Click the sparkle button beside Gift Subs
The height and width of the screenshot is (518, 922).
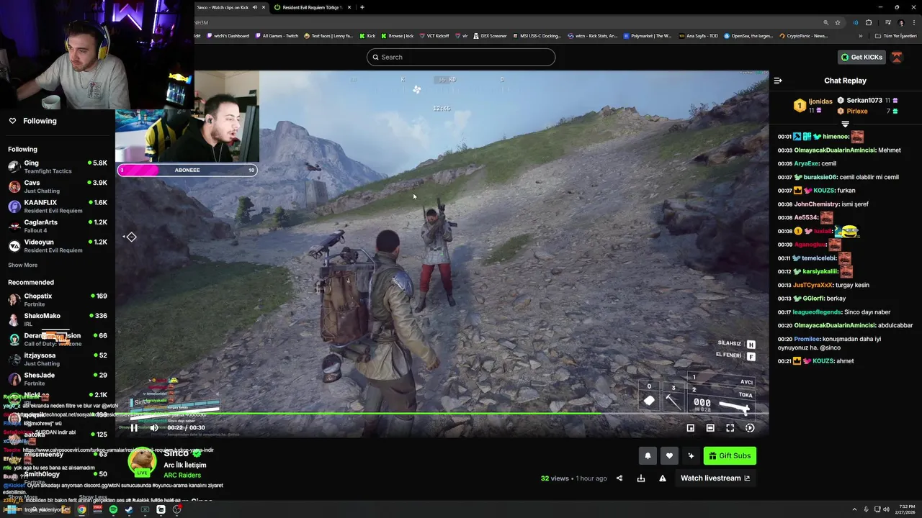click(x=691, y=455)
